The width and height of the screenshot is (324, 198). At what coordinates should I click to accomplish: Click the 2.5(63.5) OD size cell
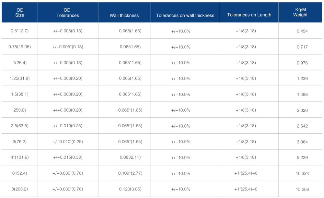click(20, 126)
